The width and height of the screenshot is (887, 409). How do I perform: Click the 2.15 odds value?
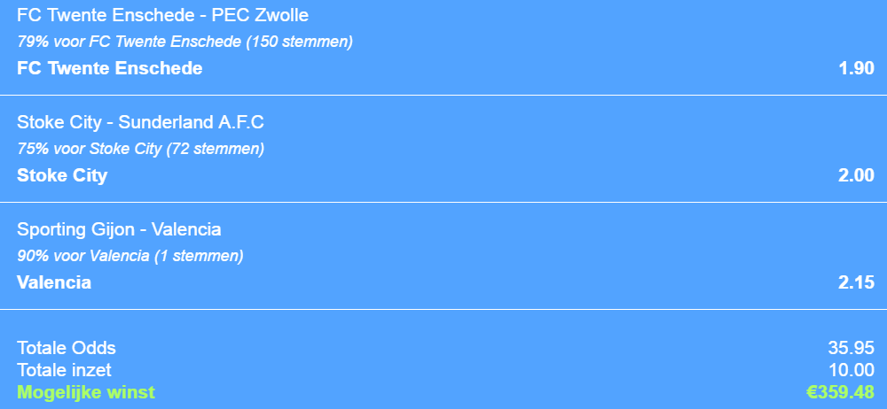(x=856, y=282)
